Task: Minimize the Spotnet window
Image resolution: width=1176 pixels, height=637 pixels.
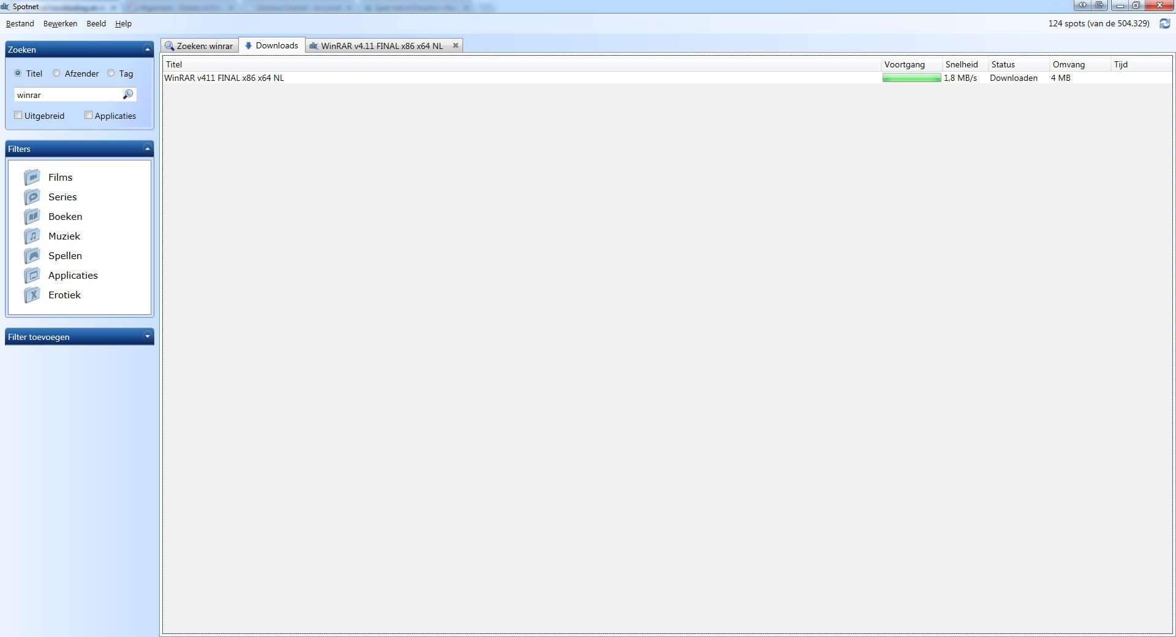Action: click(x=1120, y=6)
